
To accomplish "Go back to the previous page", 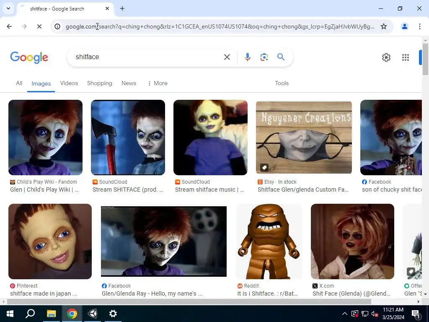I will tap(9, 26).
